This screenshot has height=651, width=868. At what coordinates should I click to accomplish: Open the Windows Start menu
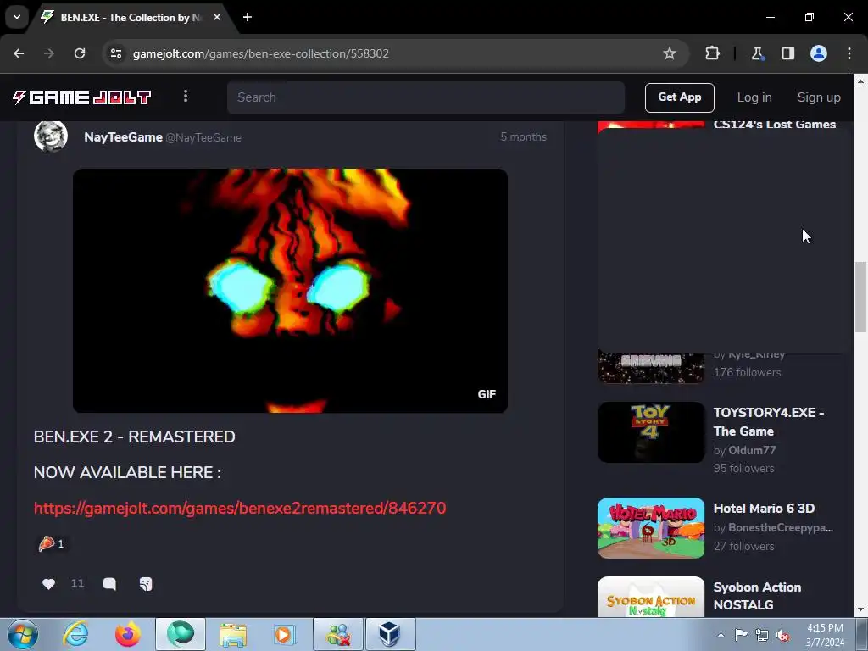(23, 634)
